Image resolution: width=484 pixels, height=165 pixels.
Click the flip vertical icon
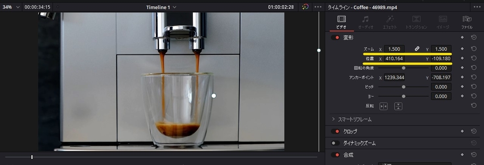tap(398, 106)
